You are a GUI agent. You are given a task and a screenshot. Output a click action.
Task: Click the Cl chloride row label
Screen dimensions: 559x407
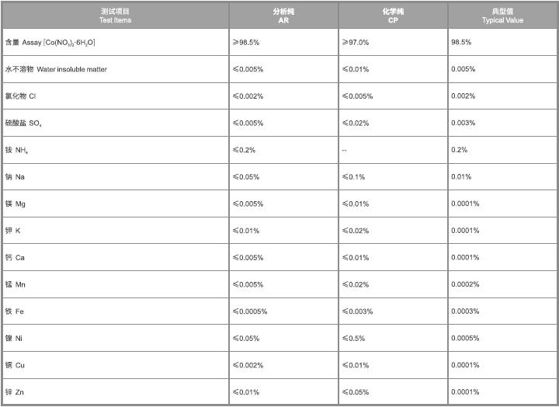[x=21, y=96]
